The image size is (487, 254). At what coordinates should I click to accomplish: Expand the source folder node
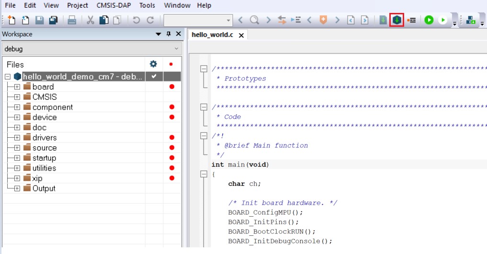[x=17, y=148]
